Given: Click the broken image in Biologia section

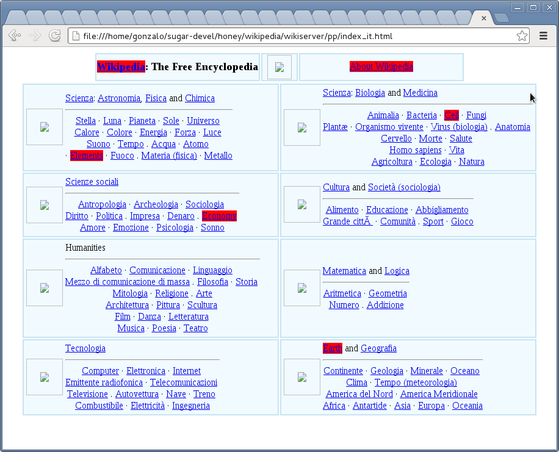Looking at the screenshot, I should pos(302,127).
